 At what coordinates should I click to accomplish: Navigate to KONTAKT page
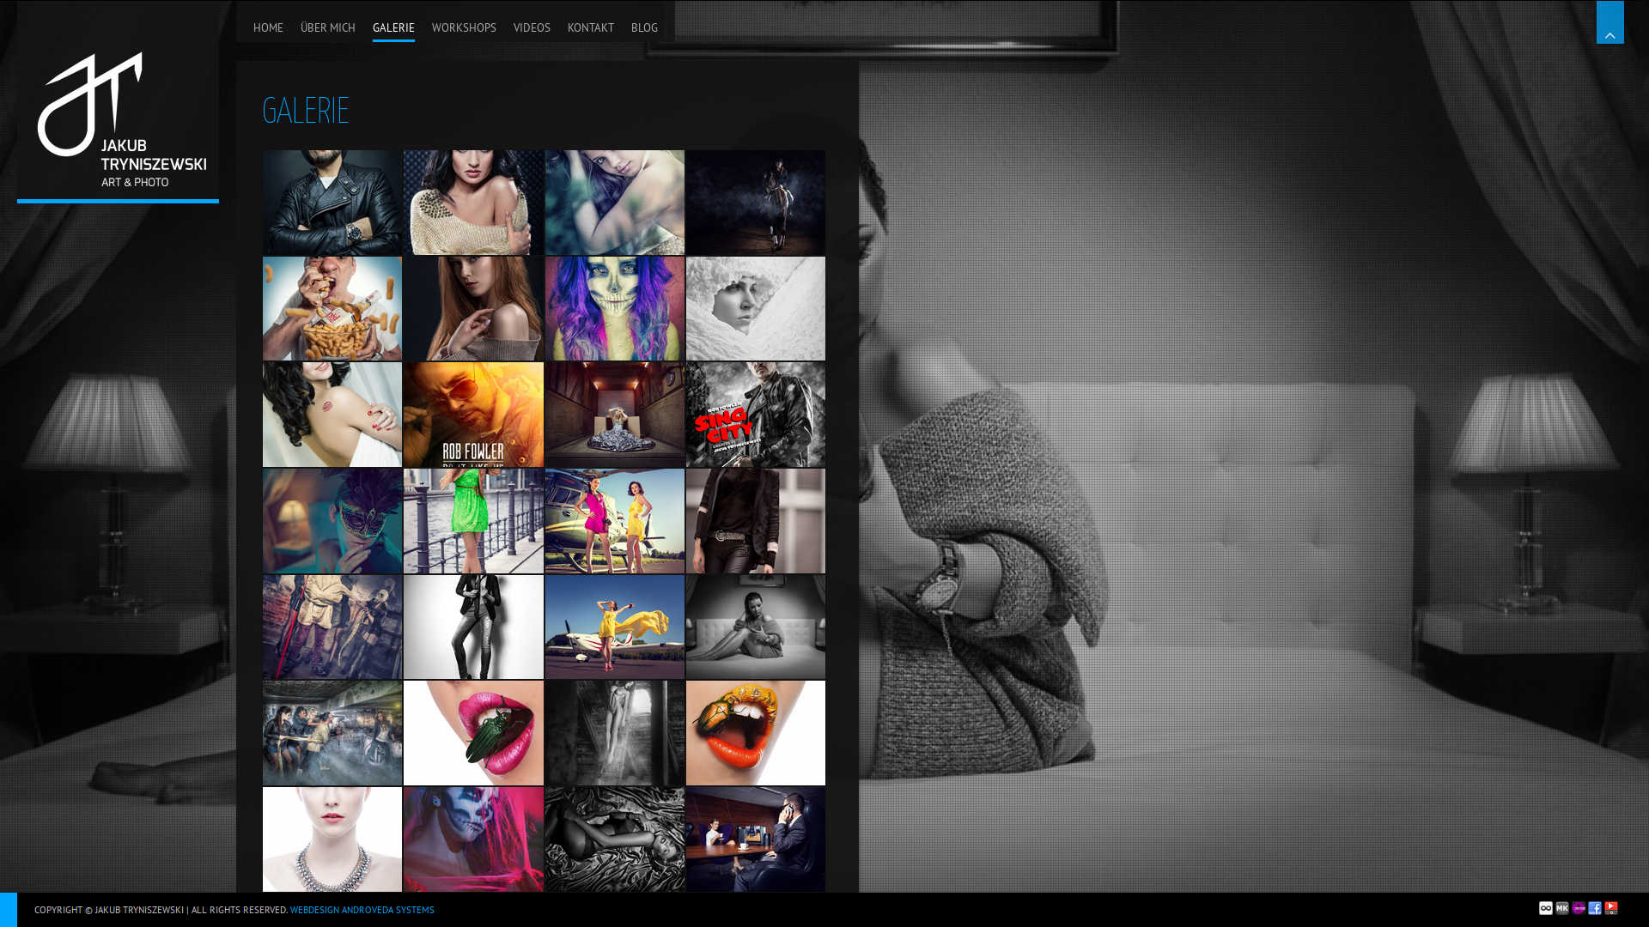(x=591, y=27)
